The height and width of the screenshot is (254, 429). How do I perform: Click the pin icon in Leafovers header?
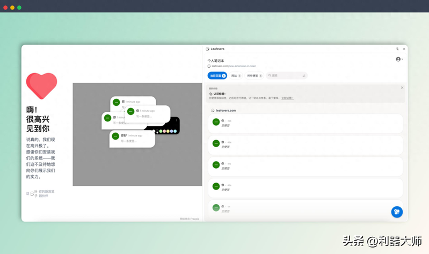tap(397, 49)
